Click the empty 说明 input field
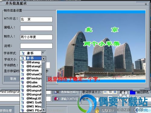 point(36,46)
